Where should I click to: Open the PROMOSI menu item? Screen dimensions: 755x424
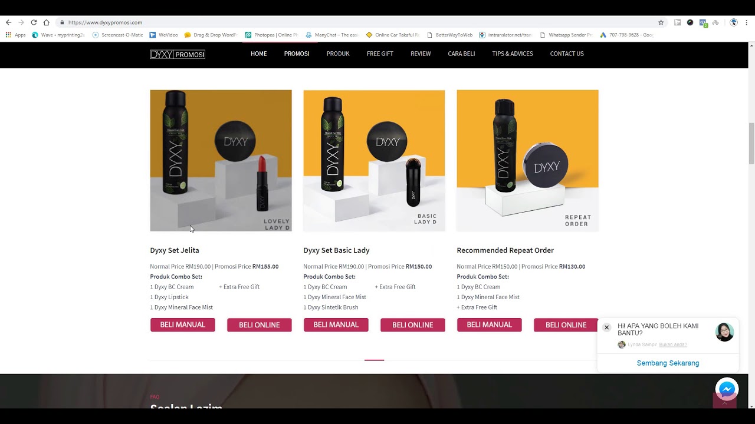pos(297,54)
